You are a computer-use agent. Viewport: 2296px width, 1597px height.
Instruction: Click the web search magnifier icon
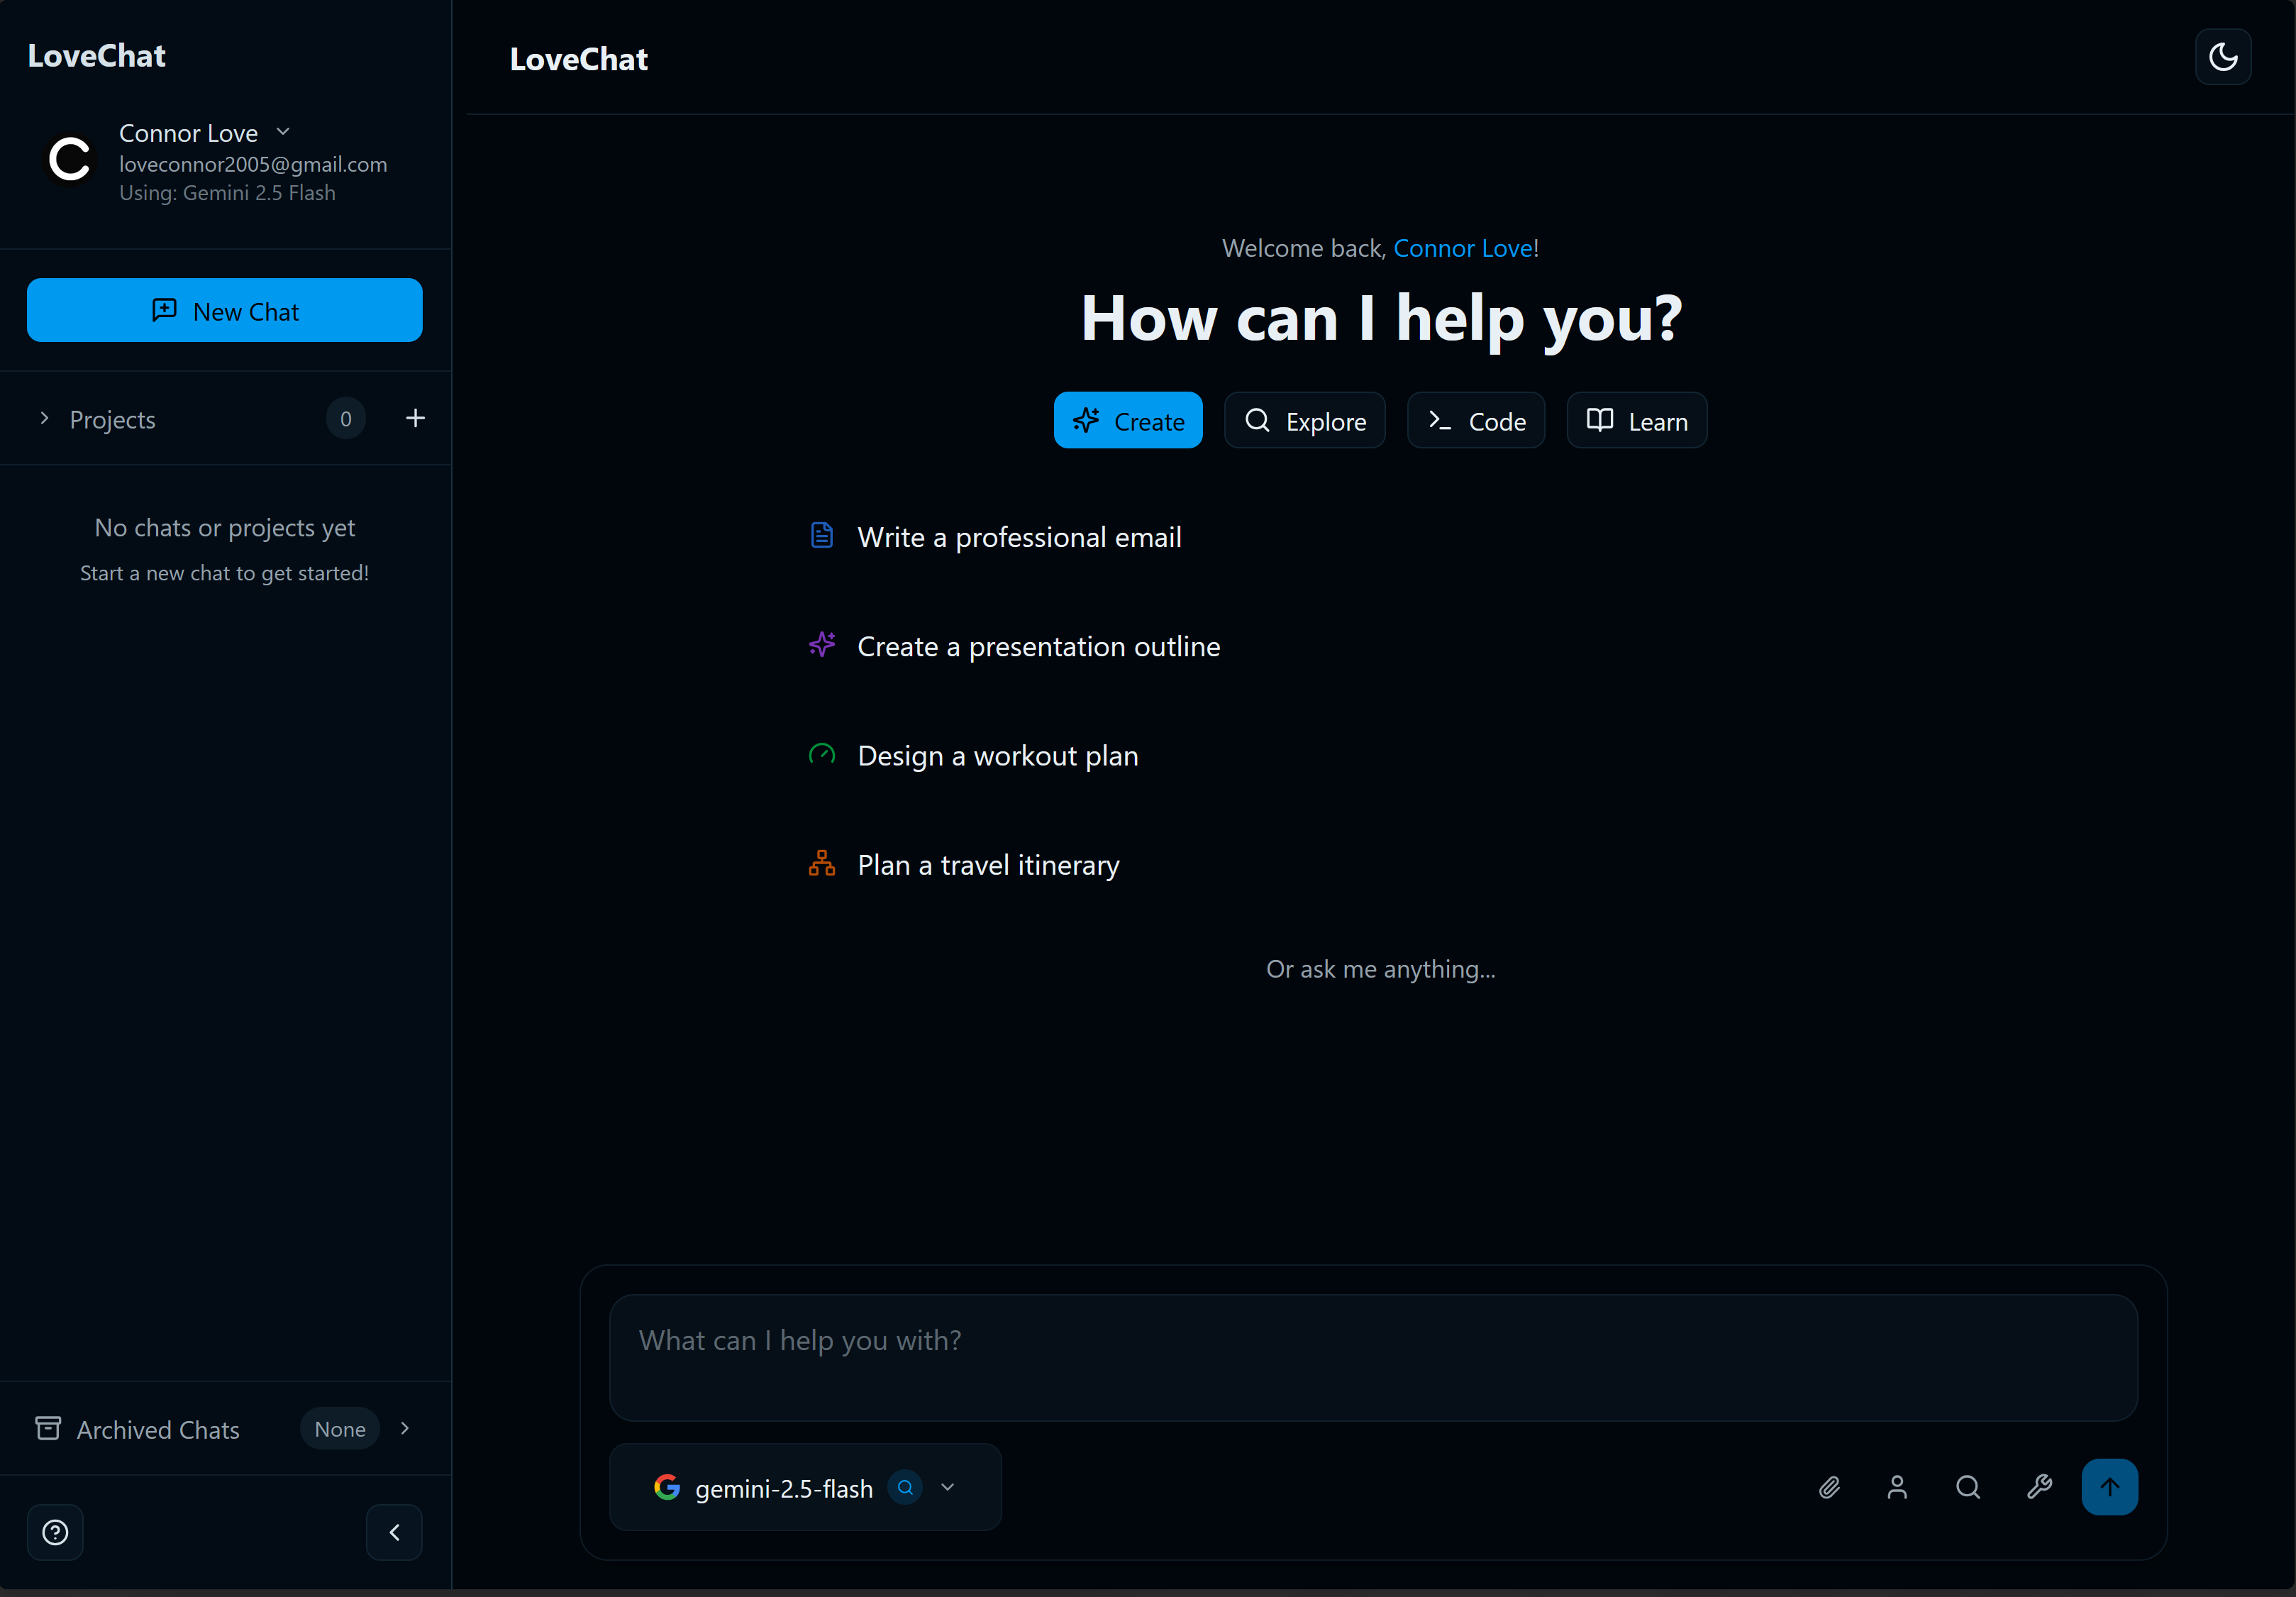coord(1967,1488)
